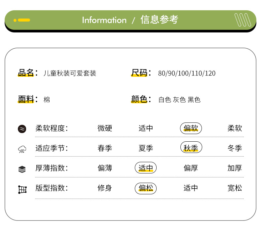Image resolution: width=261 pixels, height=236 pixels.
Task: Select the 秋季 season option
Action: coord(191,148)
